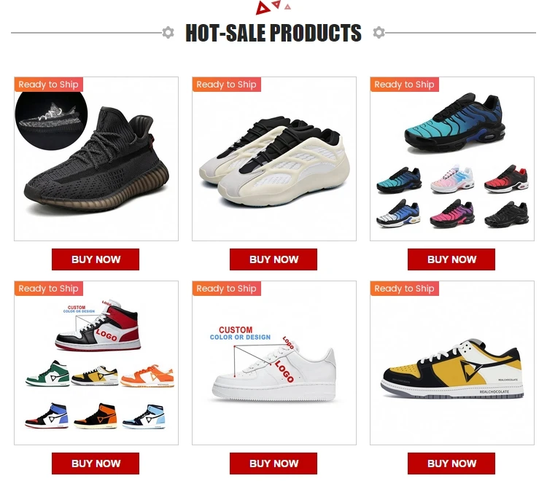This screenshot has height=481, width=547.
Task: Click the Ready to Ship badge on black knit sneaker
Action: point(48,85)
